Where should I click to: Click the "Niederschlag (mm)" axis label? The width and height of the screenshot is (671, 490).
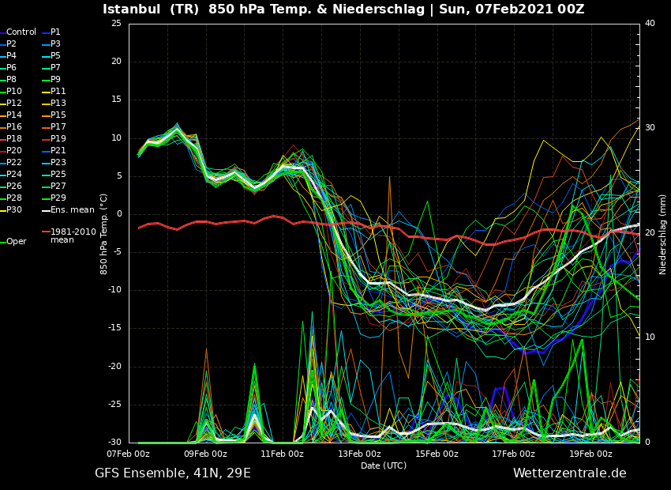(x=662, y=232)
